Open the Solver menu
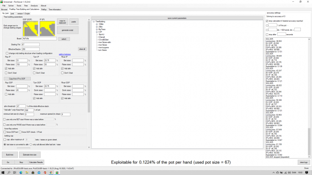 pyautogui.click(x=11, y=6)
